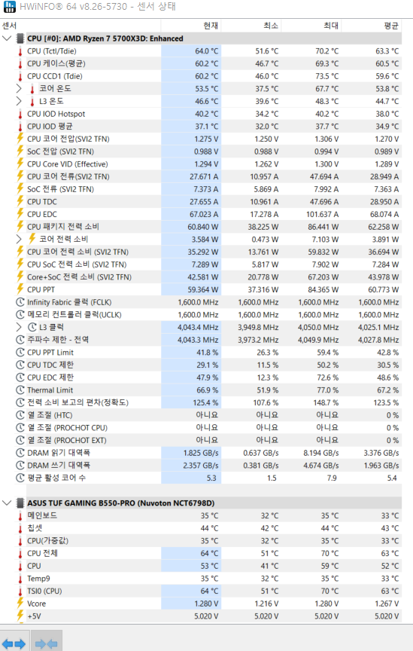The width and height of the screenshot is (413, 651).
Task: Expand the L3 클럭 entries
Action: pyautogui.click(x=19, y=327)
